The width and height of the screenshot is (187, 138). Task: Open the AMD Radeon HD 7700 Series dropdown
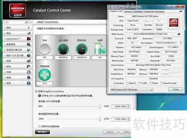(132, 90)
